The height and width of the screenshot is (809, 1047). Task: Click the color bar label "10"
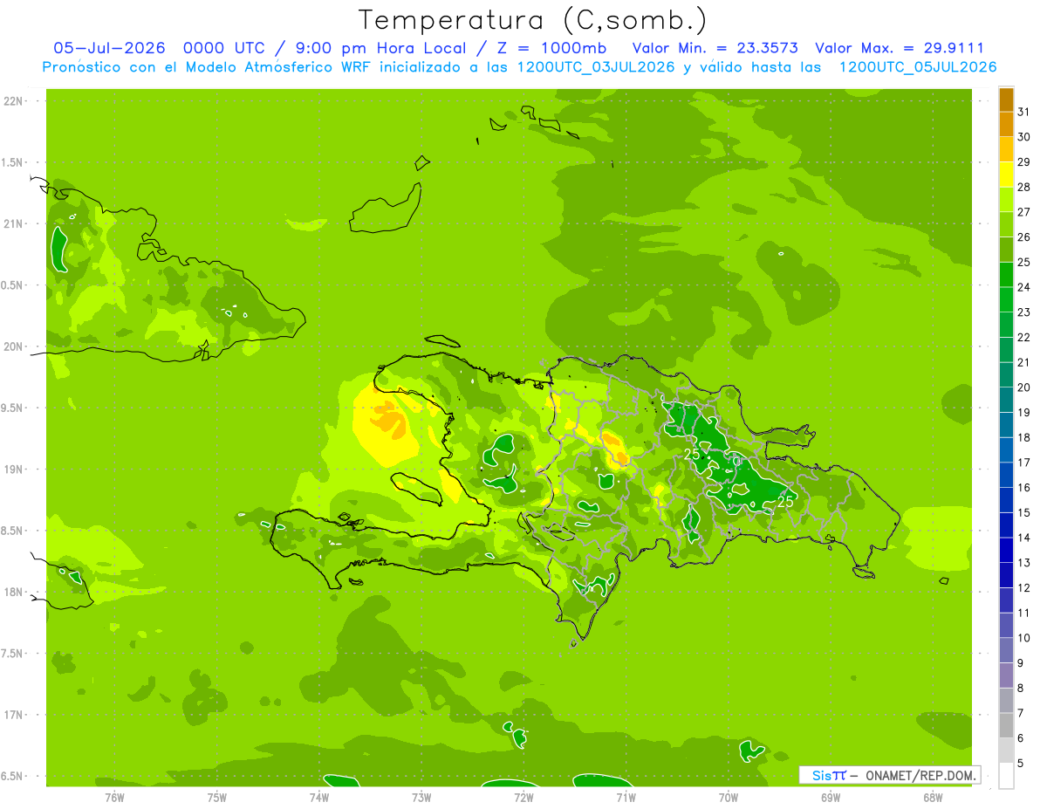click(1024, 638)
